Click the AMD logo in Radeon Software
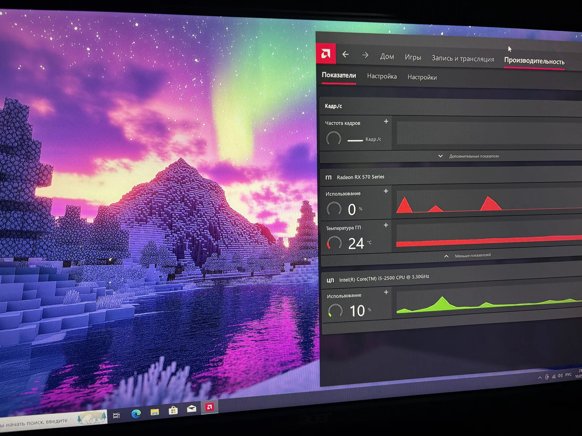The height and width of the screenshot is (436, 582). [x=326, y=54]
